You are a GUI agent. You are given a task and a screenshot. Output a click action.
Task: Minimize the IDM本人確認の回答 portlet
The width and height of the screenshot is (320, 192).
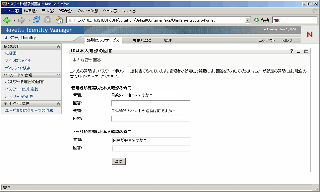(x=299, y=52)
